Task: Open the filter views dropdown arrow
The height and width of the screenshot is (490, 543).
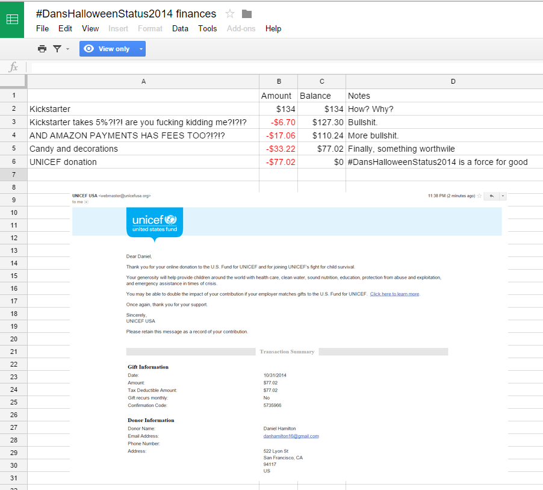Action: [67, 49]
